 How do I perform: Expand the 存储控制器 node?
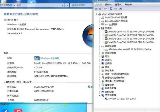(x=100, y=53)
